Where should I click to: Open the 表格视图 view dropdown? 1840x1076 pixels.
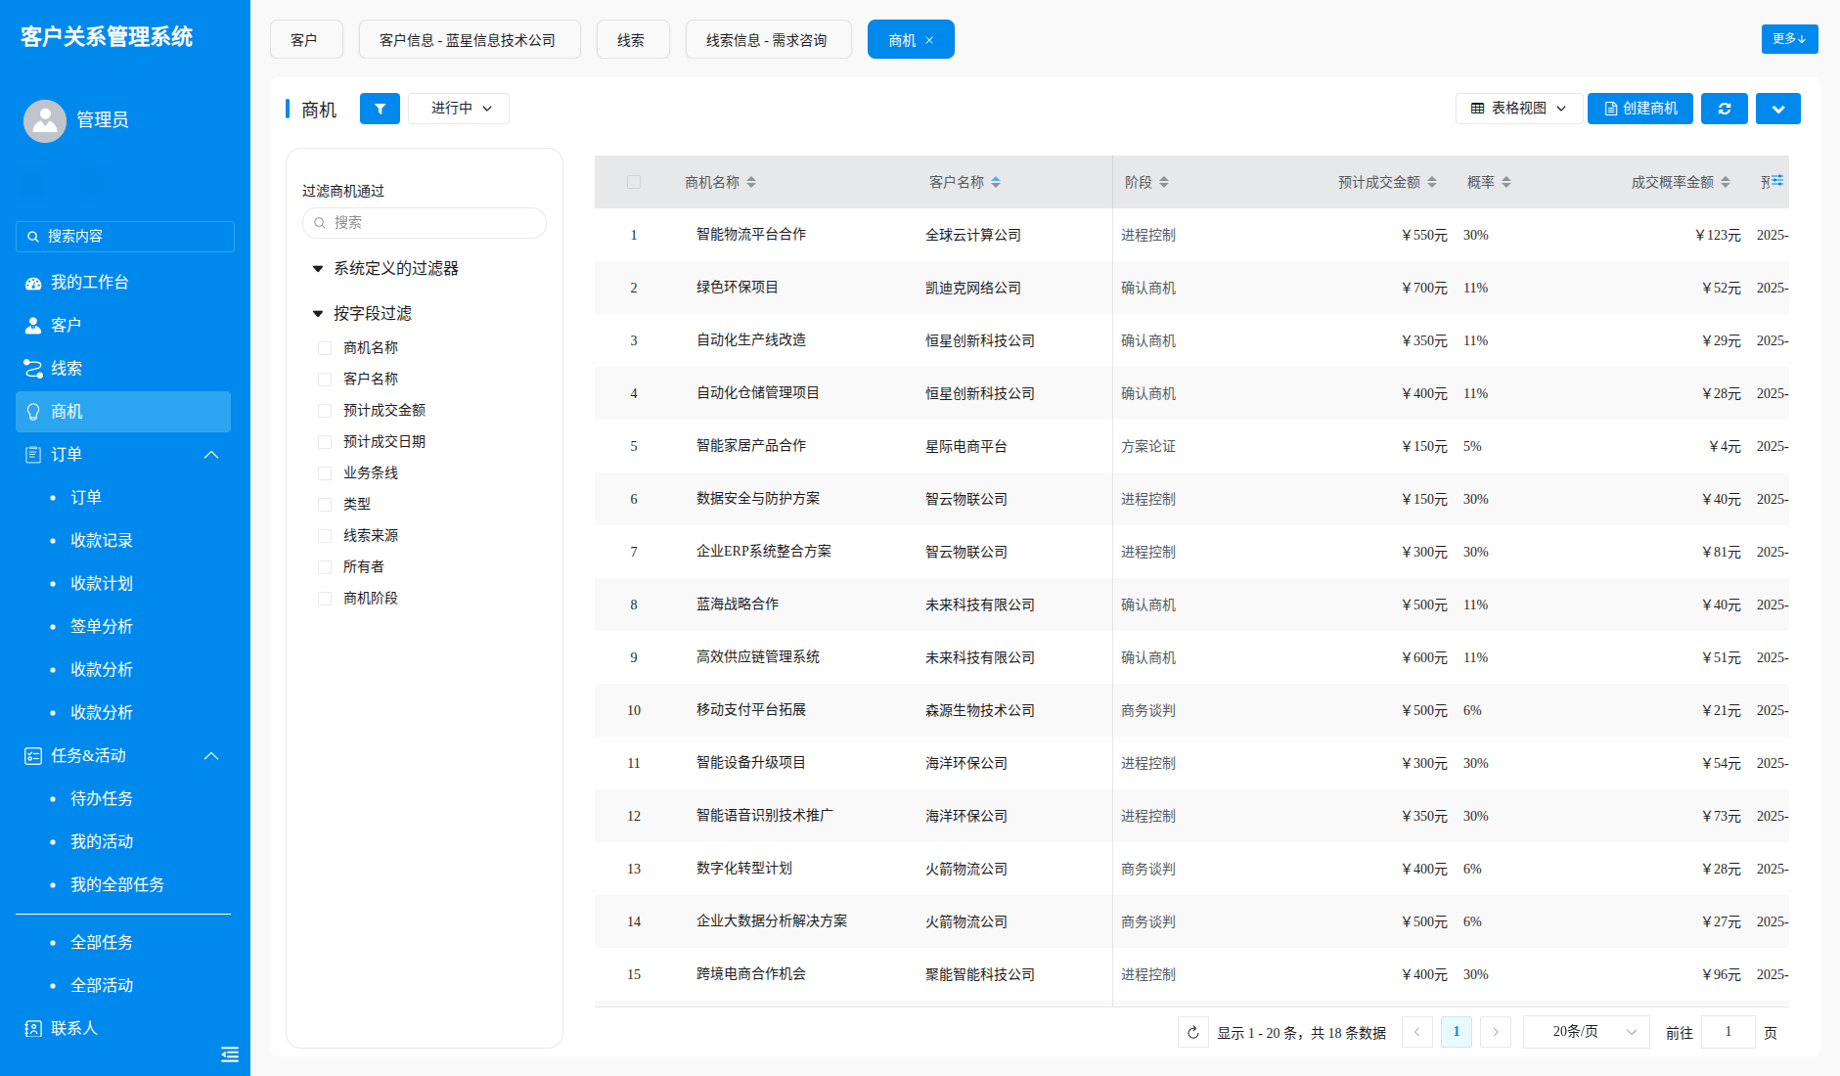(1519, 109)
